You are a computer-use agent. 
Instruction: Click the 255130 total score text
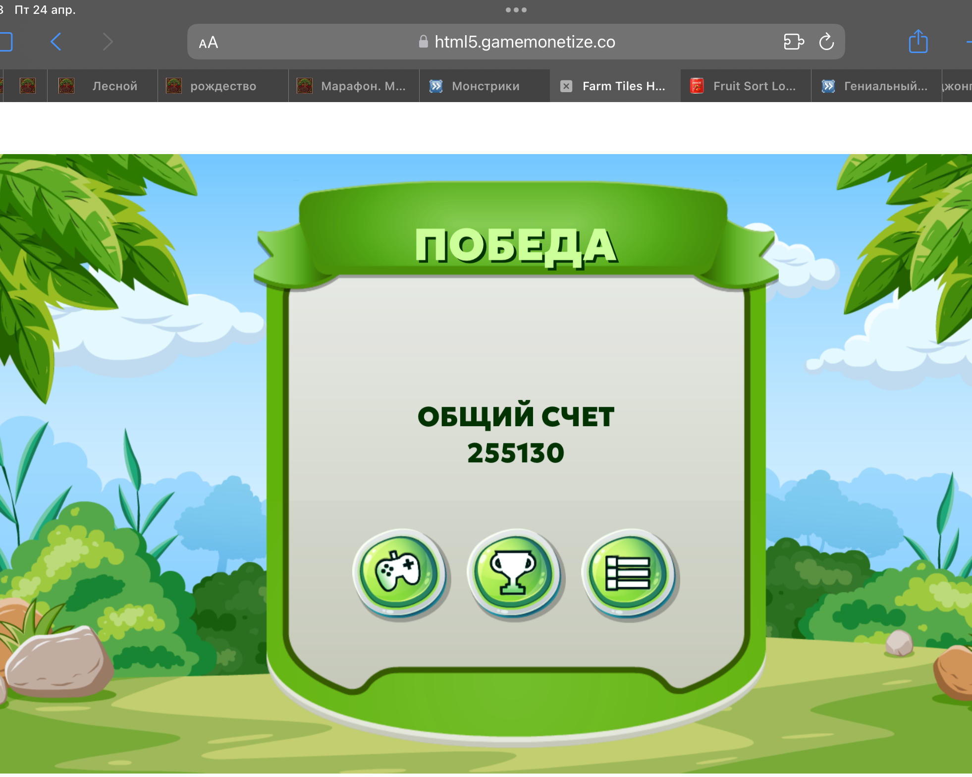[x=515, y=452]
